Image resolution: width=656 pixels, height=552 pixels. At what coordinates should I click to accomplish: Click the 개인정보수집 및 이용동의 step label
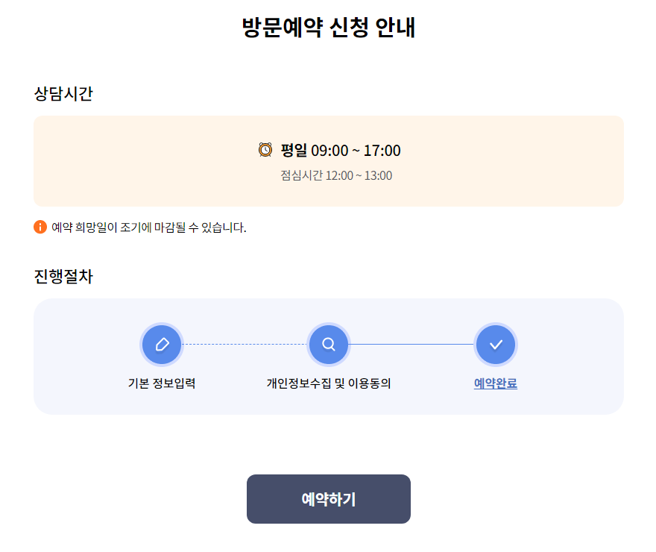pyautogui.click(x=328, y=382)
